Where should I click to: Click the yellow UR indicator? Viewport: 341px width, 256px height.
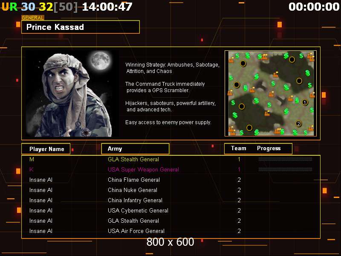point(9,6)
